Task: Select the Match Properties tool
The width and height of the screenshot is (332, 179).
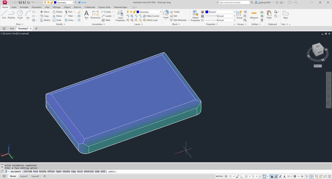Action: [195, 15]
